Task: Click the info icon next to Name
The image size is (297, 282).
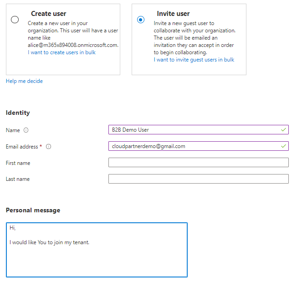Action: pyautogui.click(x=26, y=130)
